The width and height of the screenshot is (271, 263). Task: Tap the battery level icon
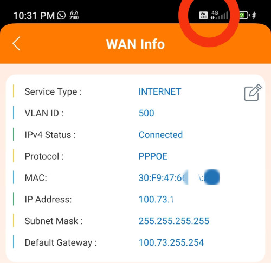pyautogui.click(x=244, y=15)
